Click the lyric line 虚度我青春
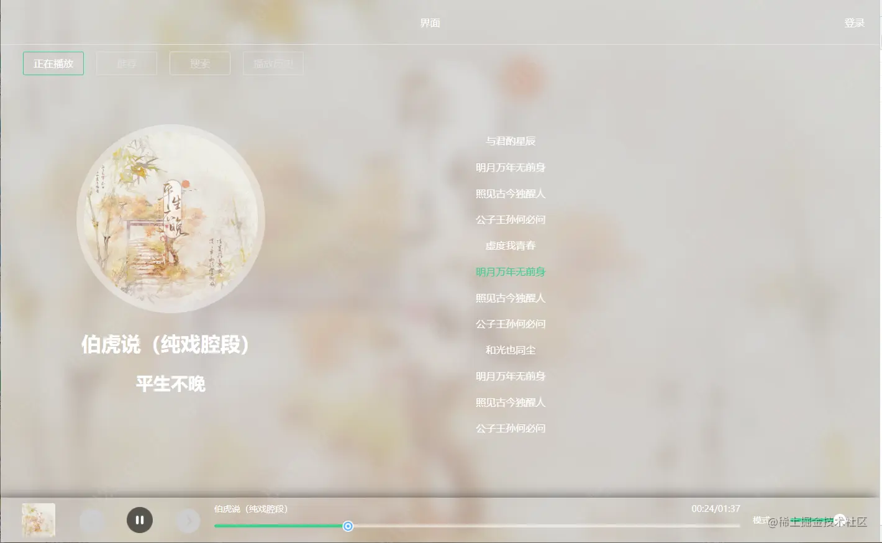 click(x=510, y=245)
